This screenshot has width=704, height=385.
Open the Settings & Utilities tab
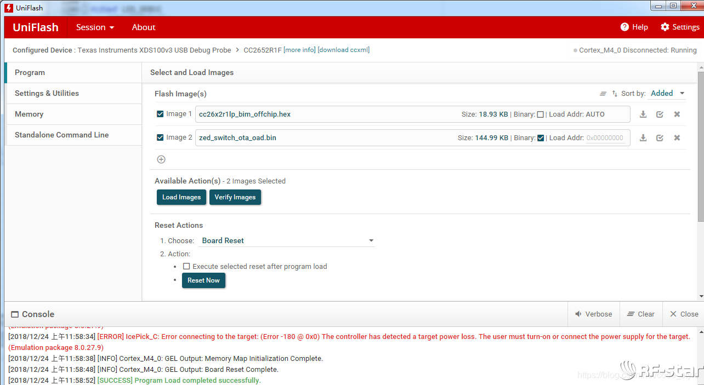tap(47, 93)
